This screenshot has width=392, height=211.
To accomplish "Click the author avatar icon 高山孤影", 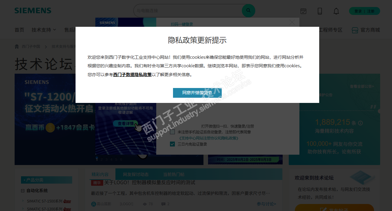I will (94, 204).
